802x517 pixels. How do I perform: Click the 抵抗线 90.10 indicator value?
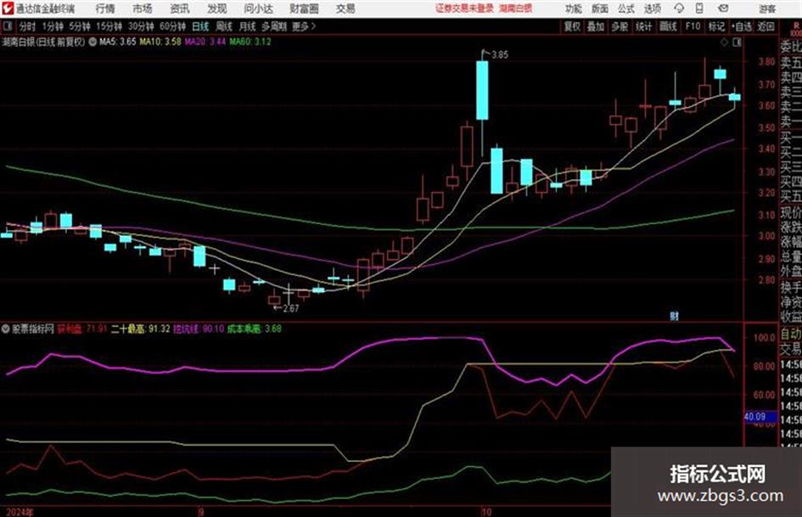tap(199, 329)
